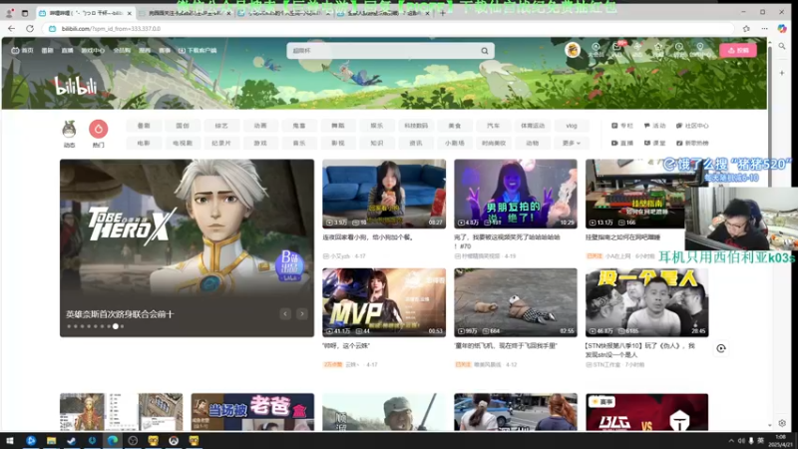The height and width of the screenshot is (449, 798).
Task: Open File Explorer from the taskbar
Action: point(52,440)
